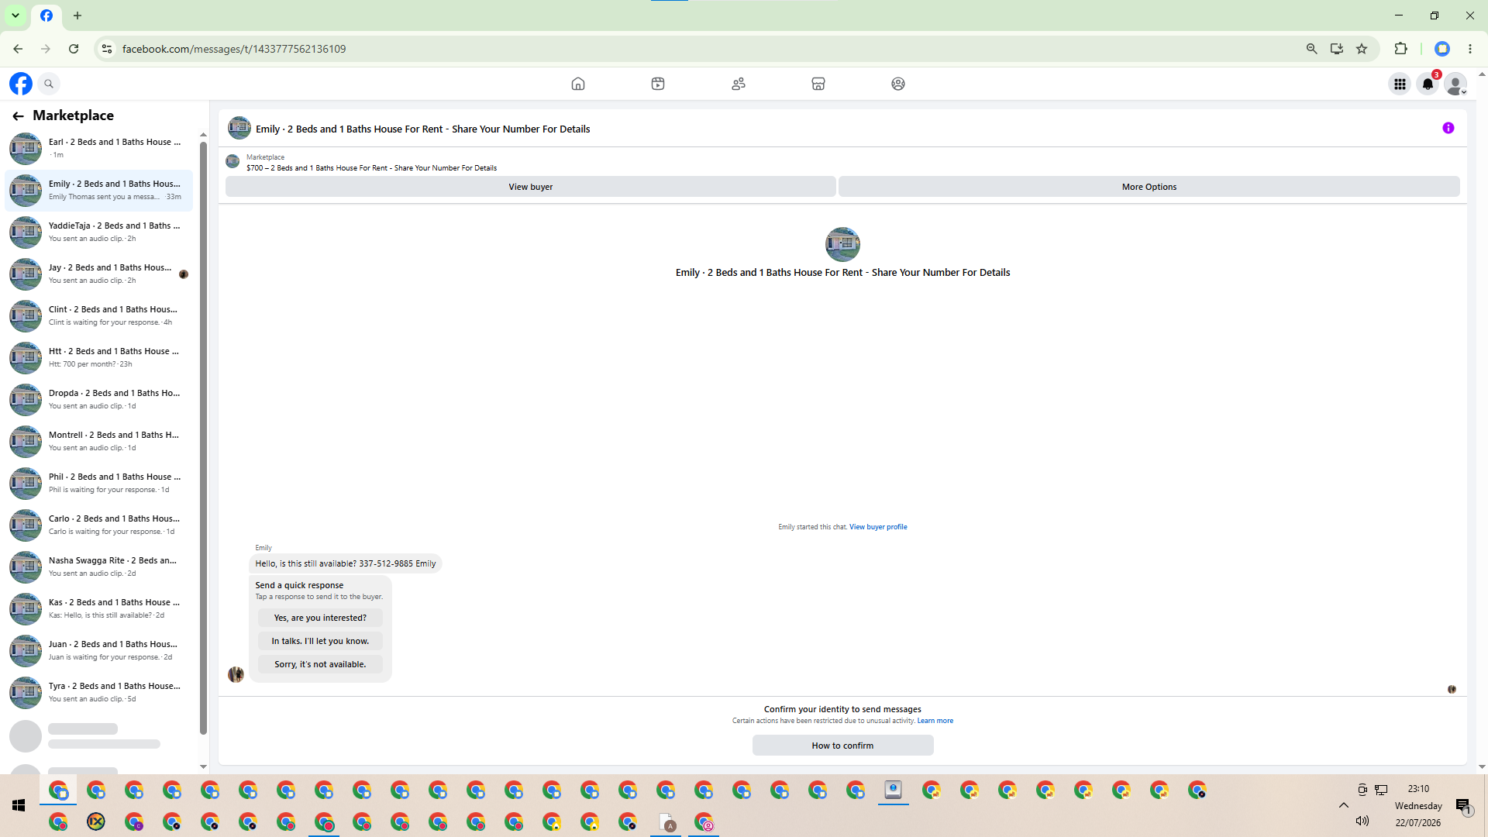The height and width of the screenshot is (837, 1488).
Task: Open the Reels video icon
Action: tap(658, 84)
